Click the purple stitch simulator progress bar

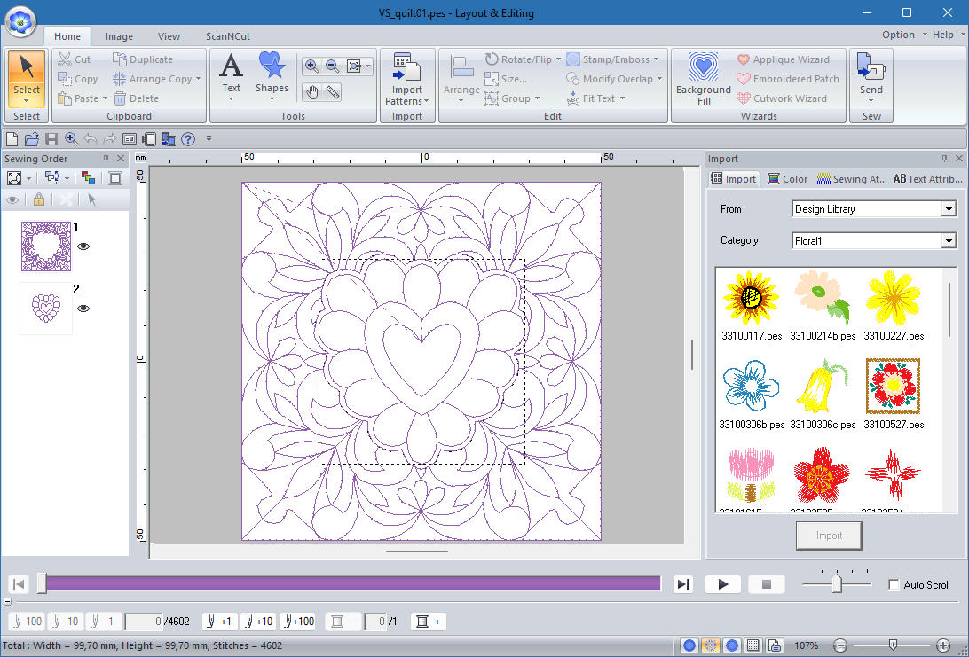coord(353,583)
